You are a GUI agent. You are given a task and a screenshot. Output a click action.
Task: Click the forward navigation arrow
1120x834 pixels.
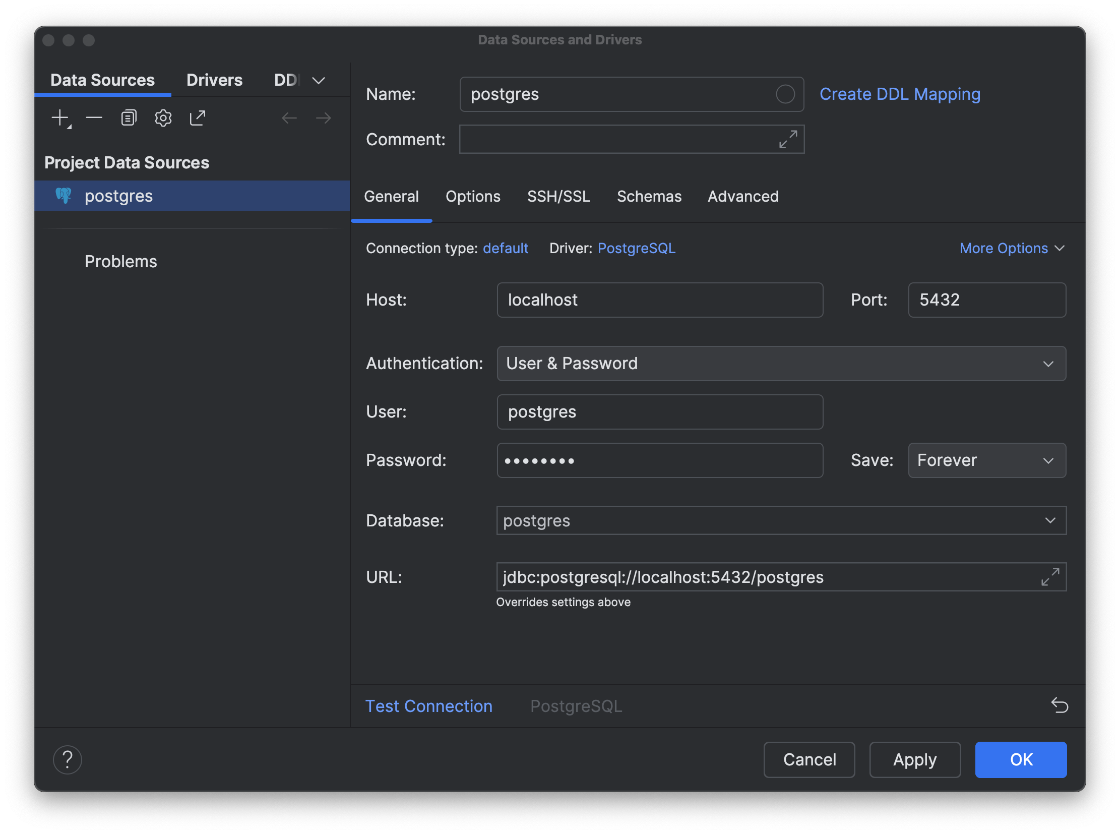[x=323, y=118]
